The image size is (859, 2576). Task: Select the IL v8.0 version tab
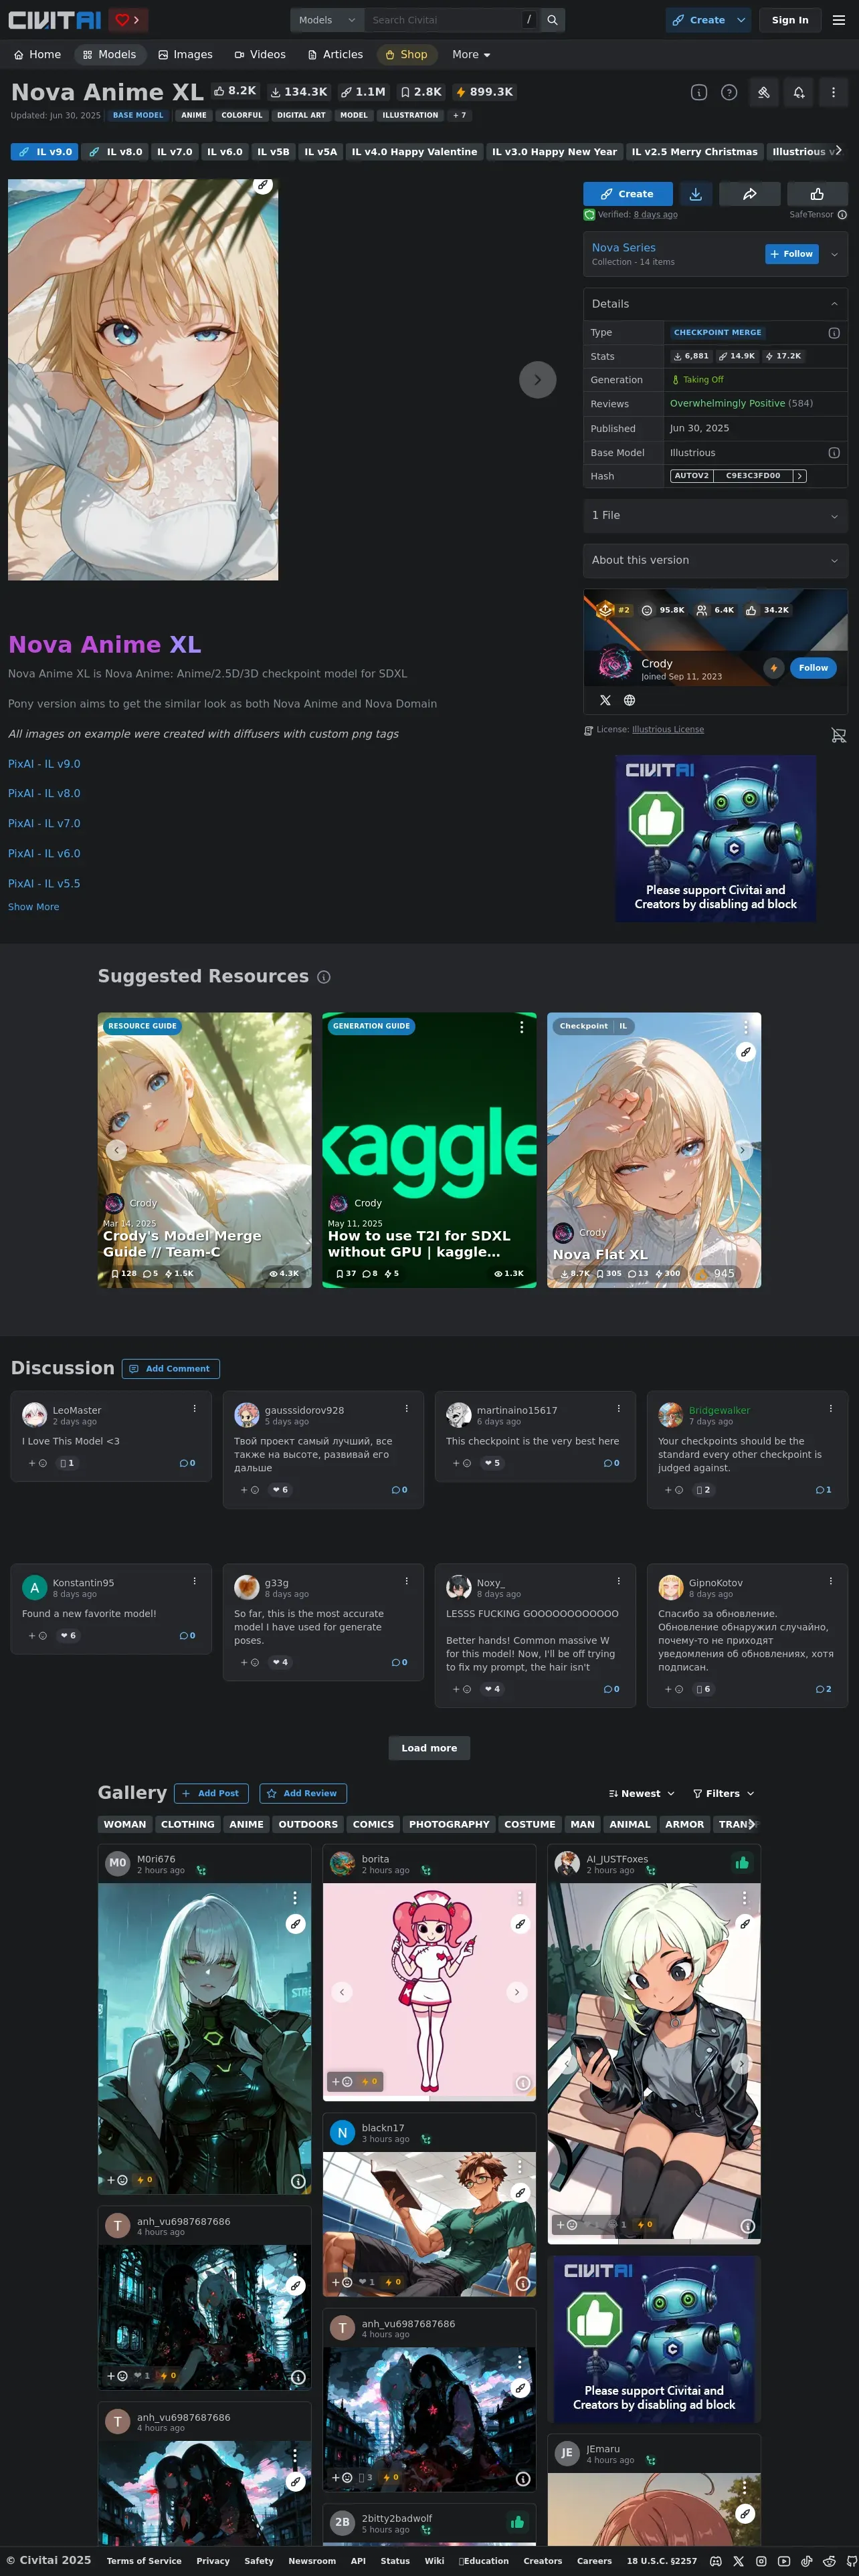tap(115, 152)
